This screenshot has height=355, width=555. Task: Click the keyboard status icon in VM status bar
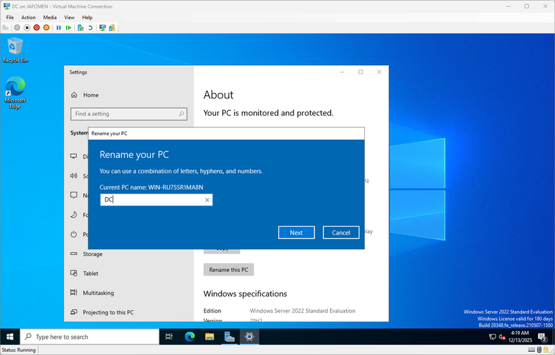pyautogui.click(x=531, y=350)
